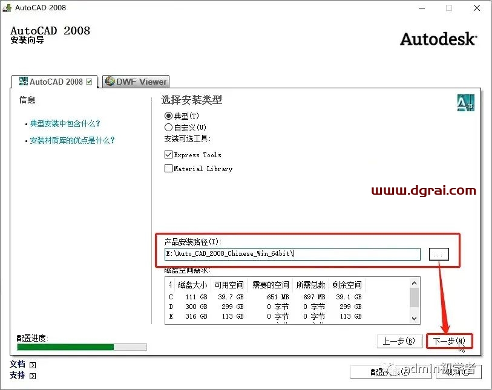Screen dimensions: 492x390
Task: Open the 支持 expander arrow icon
Action: pos(33,376)
